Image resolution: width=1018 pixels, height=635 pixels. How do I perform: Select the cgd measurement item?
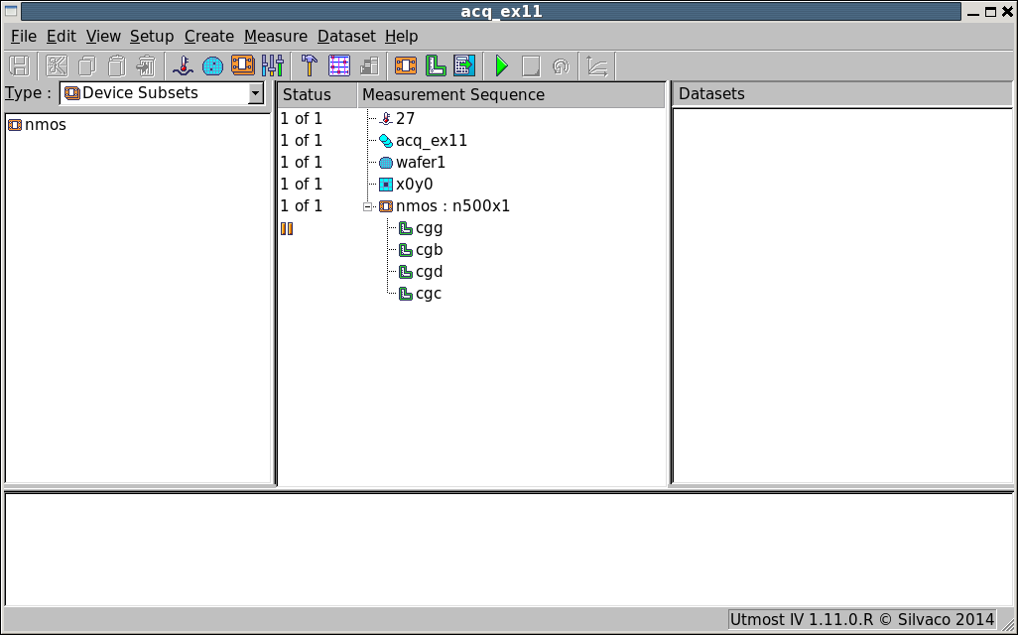(430, 272)
